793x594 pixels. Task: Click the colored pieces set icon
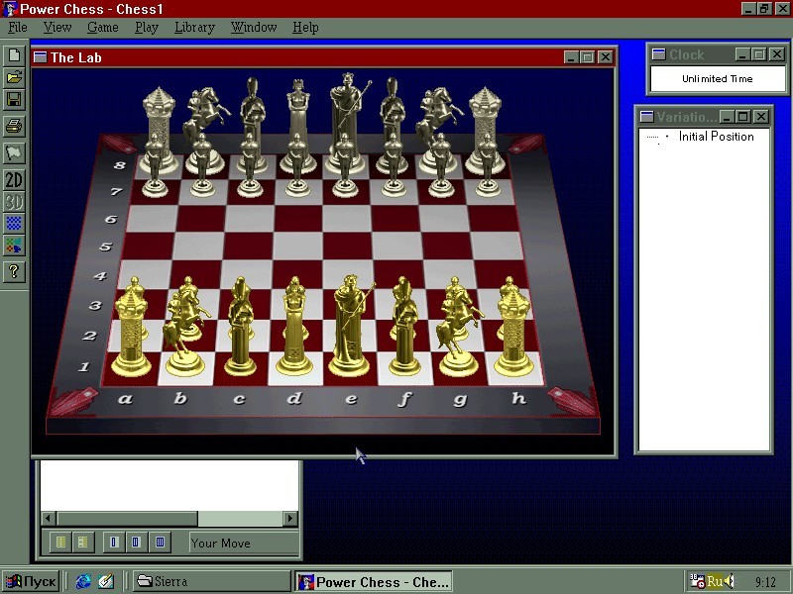coord(14,245)
